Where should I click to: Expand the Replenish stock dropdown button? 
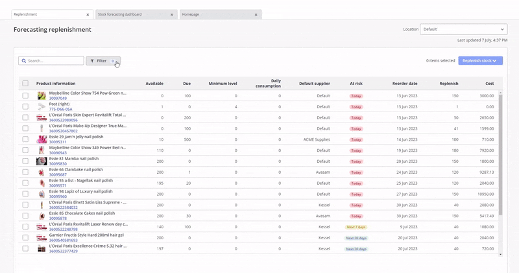pyautogui.click(x=480, y=60)
